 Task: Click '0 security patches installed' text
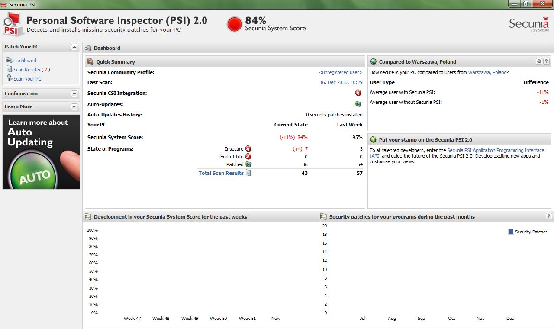[x=334, y=115]
